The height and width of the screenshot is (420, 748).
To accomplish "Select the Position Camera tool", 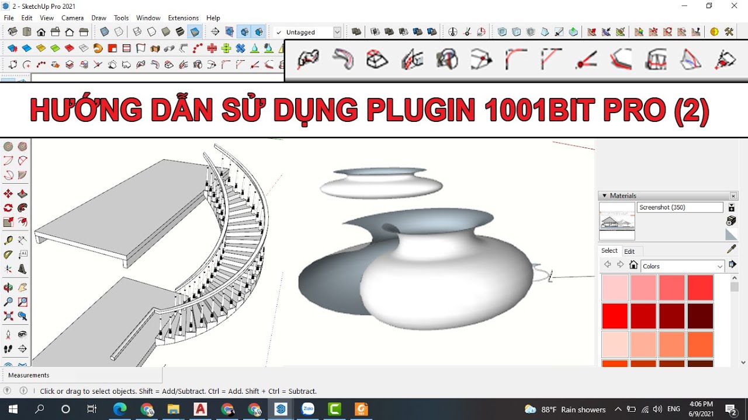I will click(8, 335).
